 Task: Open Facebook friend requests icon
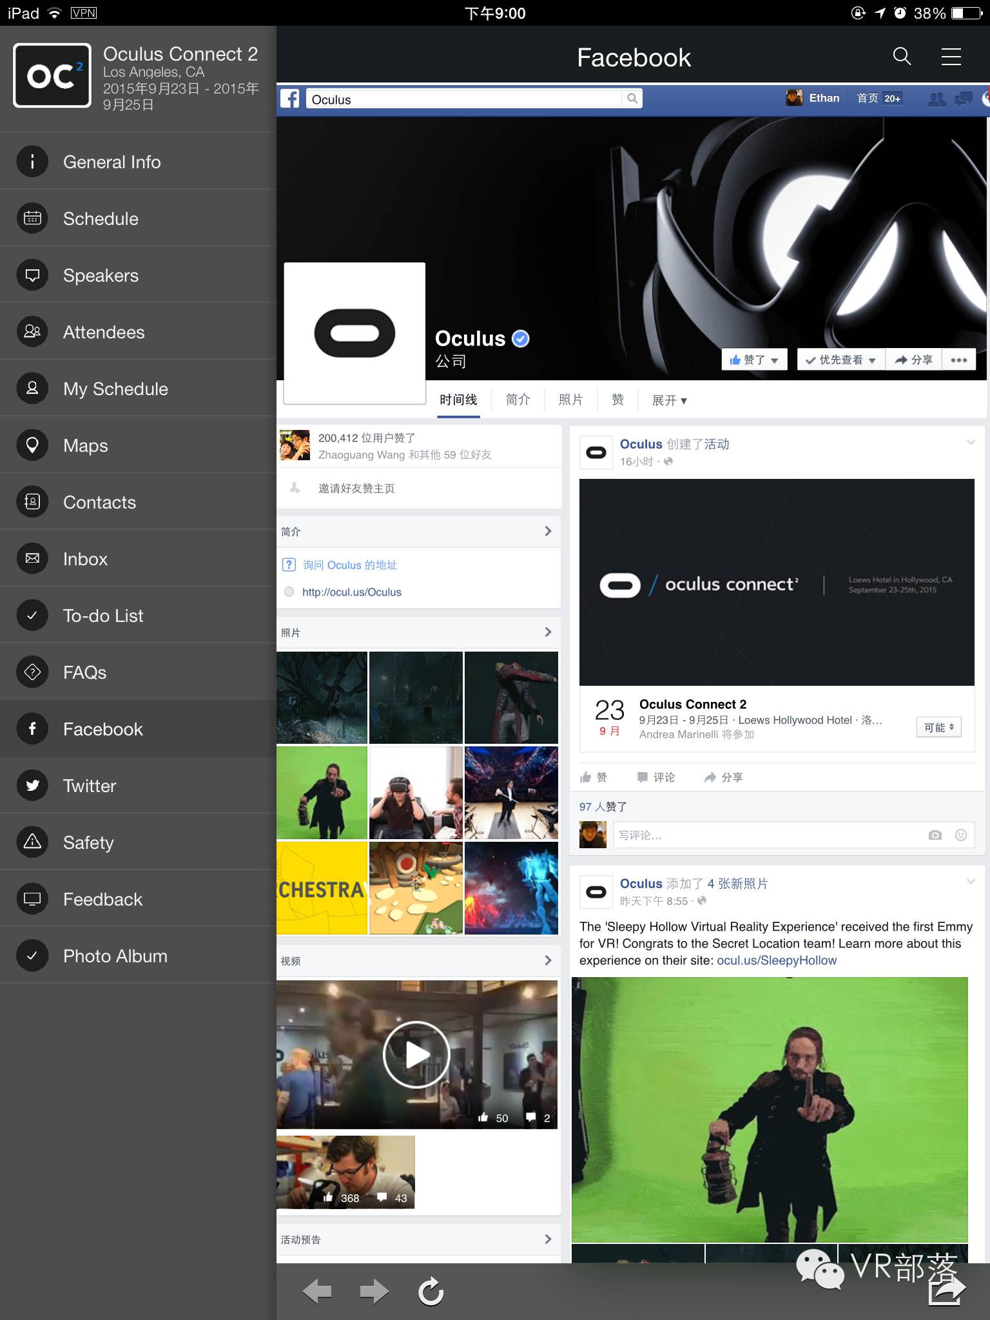pyautogui.click(x=937, y=99)
